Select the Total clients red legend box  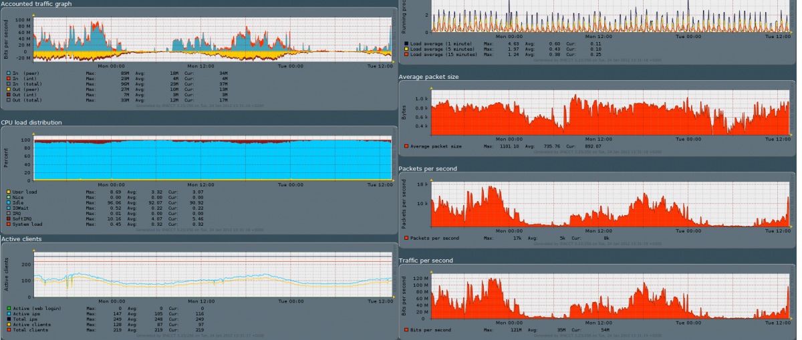(x=8, y=329)
